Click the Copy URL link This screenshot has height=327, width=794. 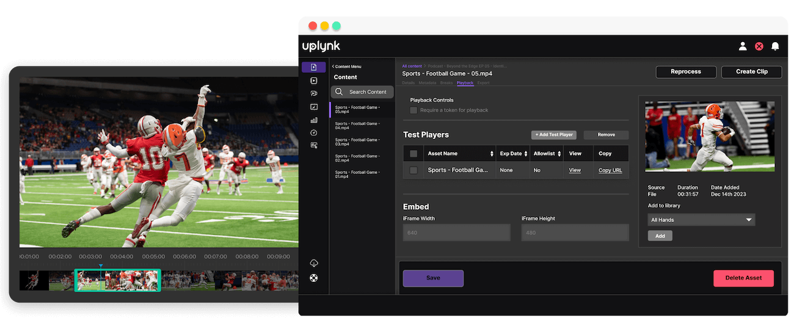(610, 170)
